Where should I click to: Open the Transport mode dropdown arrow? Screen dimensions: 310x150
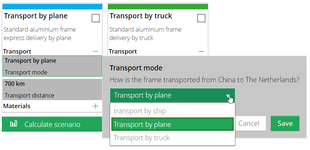coord(229,96)
